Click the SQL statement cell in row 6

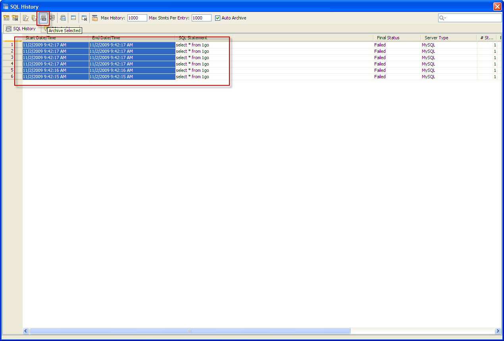point(274,77)
